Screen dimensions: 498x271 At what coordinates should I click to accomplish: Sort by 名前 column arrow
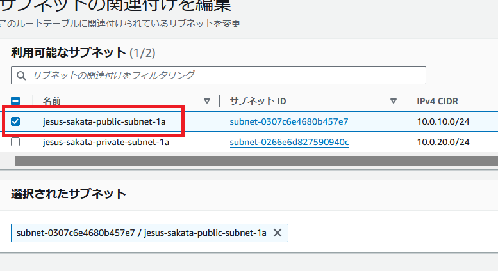click(207, 101)
